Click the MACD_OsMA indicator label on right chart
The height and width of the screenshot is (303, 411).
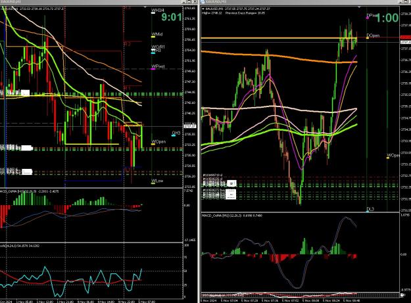point(232,216)
